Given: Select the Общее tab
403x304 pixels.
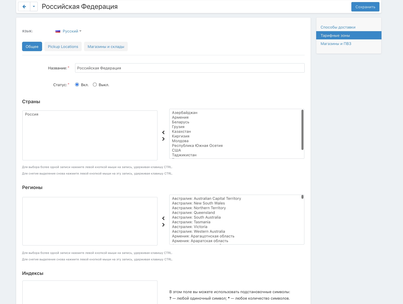Looking at the screenshot, I should 32,47.
